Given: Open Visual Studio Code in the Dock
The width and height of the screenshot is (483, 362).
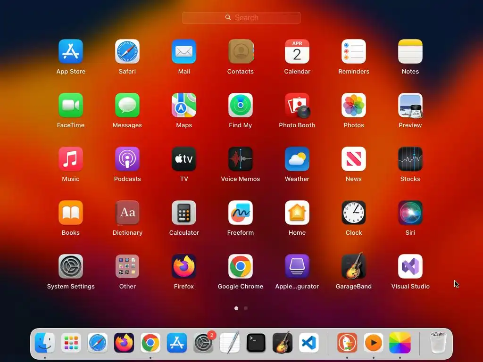Looking at the screenshot, I should coord(309,343).
